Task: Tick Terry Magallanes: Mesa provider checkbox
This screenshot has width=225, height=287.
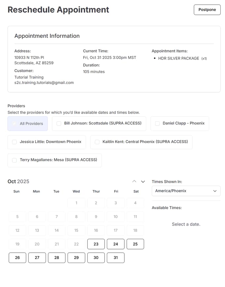Action: tap(14, 160)
